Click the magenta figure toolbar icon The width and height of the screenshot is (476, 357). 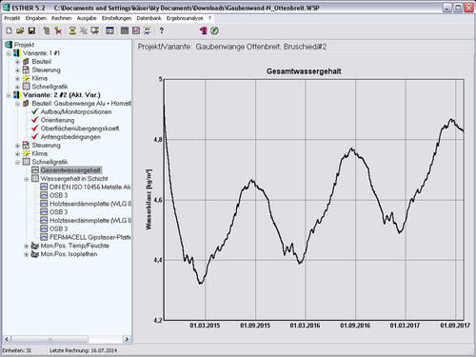pos(204,30)
